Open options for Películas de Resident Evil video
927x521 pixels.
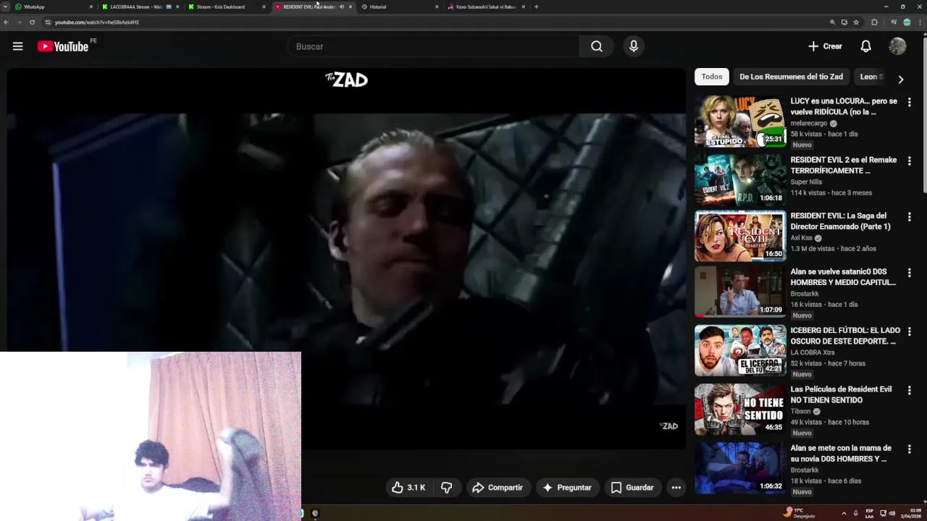(x=909, y=390)
